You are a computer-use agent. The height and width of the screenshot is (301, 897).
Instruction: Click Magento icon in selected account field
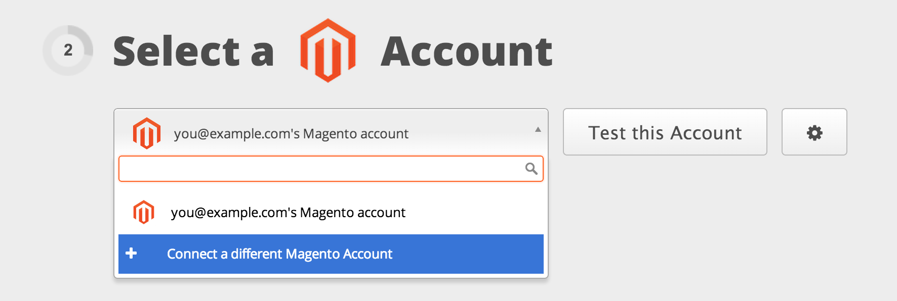tap(147, 133)
